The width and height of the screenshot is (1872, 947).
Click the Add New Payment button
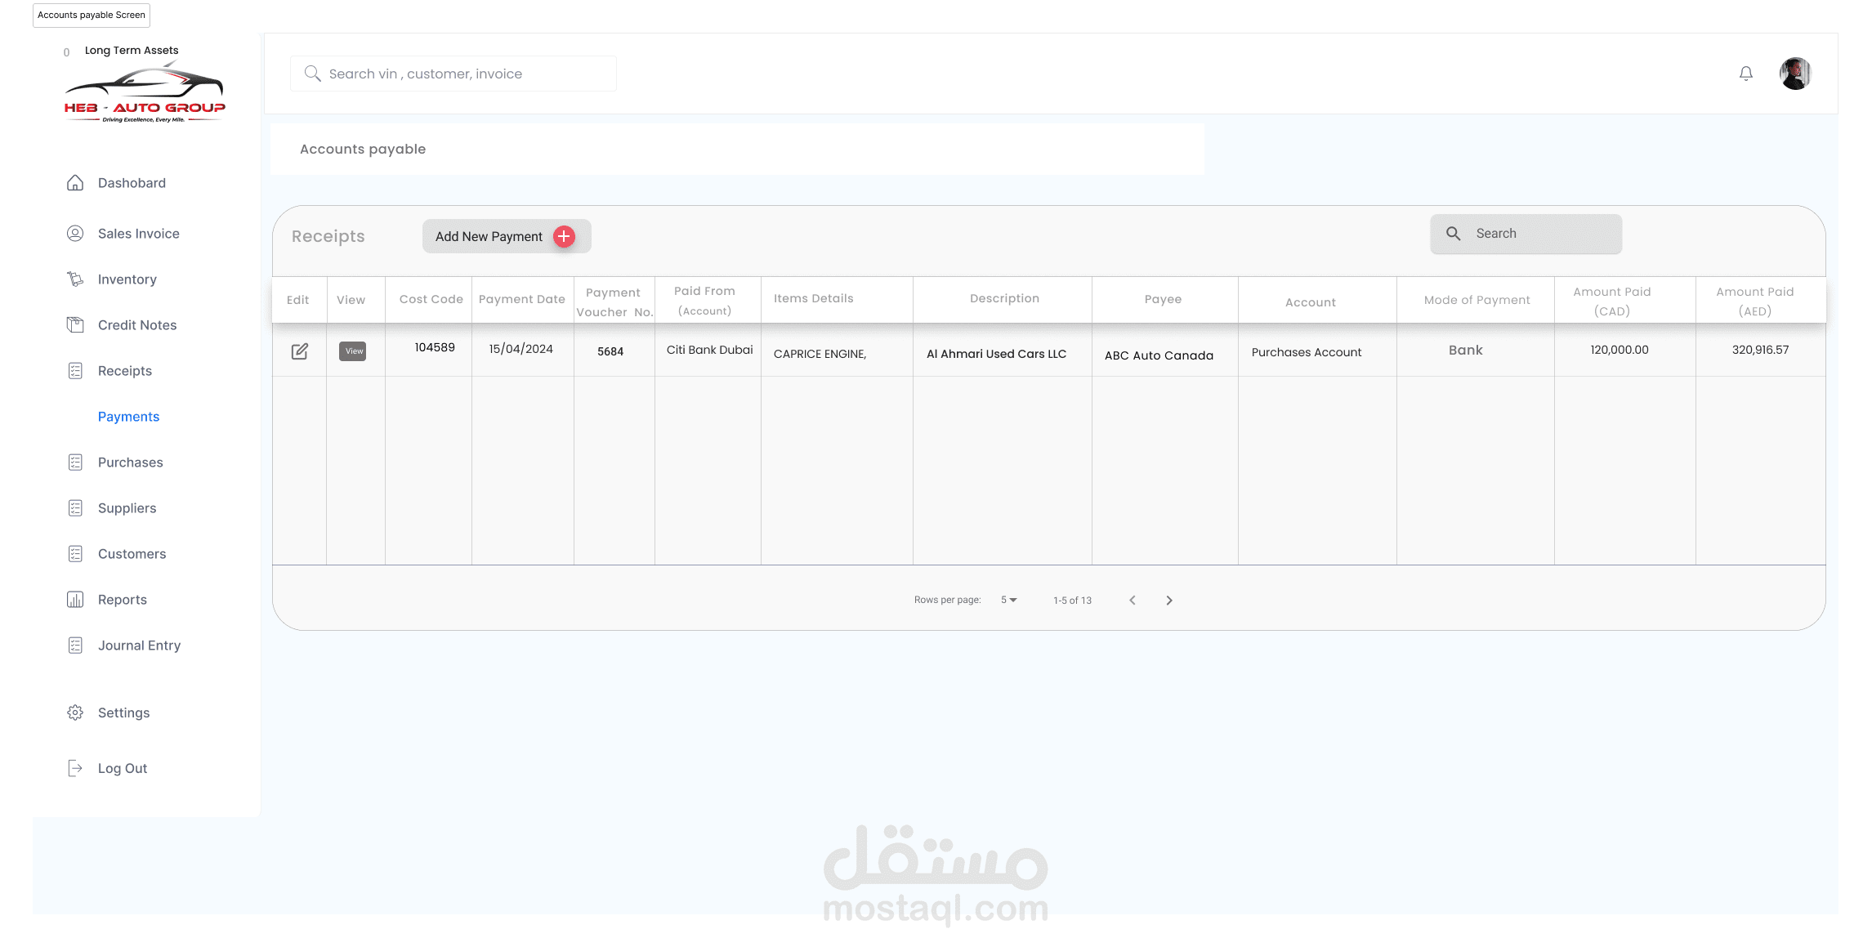click(489, 236)
